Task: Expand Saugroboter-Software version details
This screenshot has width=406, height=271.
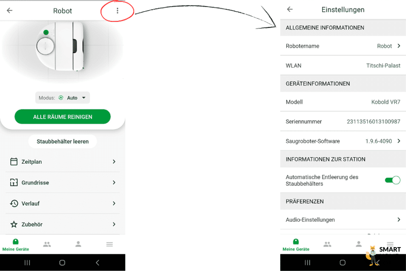Action: tap(343, 141)
